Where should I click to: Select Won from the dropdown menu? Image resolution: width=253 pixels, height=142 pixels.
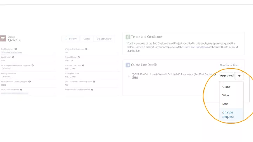point(231,95)
